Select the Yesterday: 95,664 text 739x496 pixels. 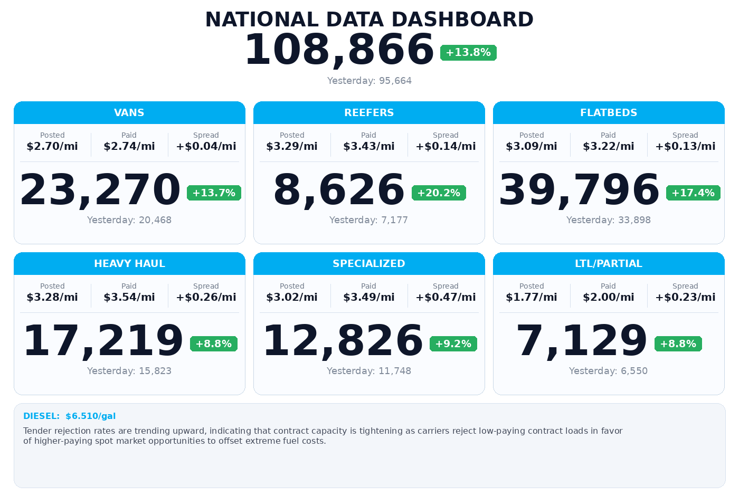click(x=369, y=81)
